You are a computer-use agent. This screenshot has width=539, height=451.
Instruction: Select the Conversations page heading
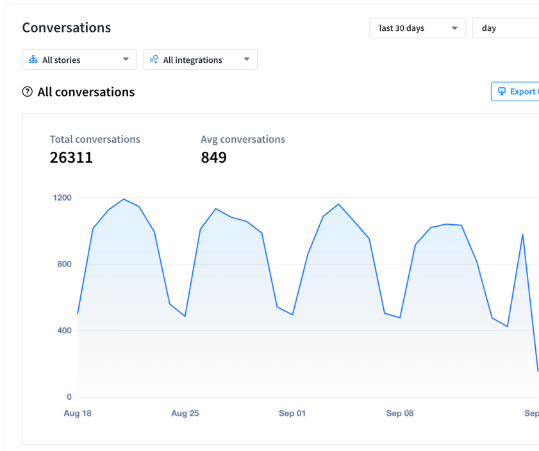click(66, 28)
